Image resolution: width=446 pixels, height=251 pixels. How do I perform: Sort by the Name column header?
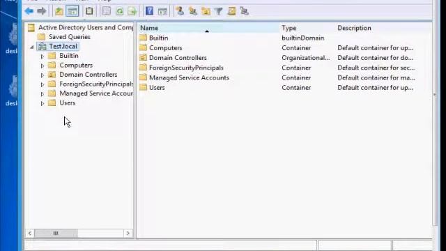click(208, 28)
